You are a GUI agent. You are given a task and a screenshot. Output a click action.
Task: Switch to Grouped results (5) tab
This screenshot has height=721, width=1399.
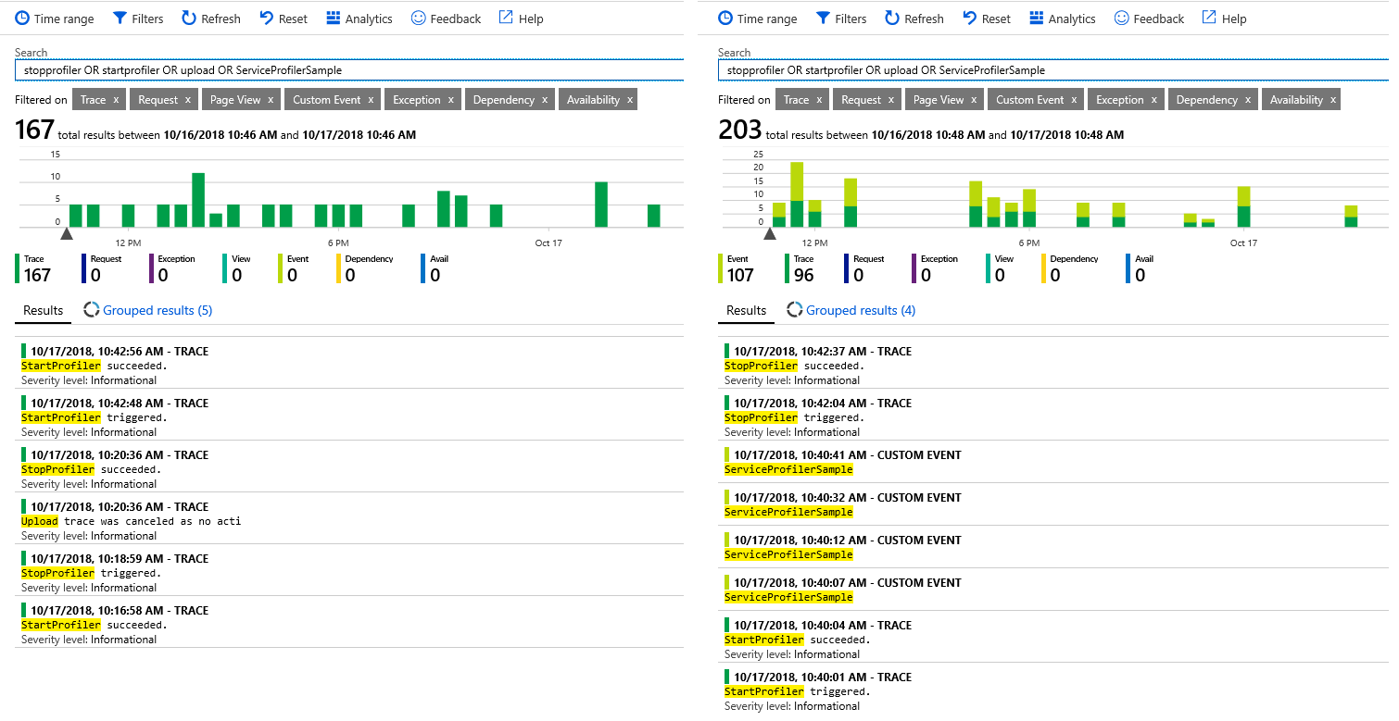(x=148, y=310)
